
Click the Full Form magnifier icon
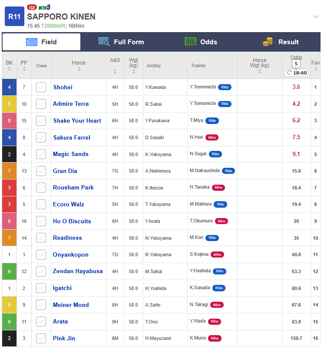(104, 42)
